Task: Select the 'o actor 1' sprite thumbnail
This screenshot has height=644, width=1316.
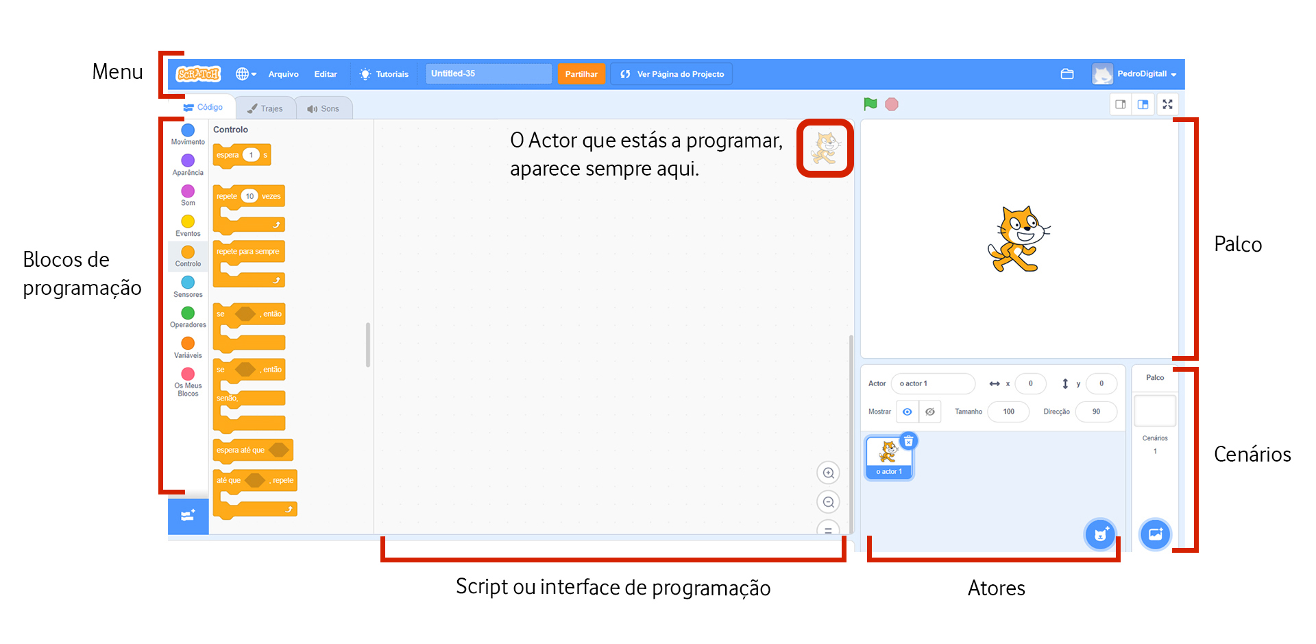Action: (x=889, y=457)
